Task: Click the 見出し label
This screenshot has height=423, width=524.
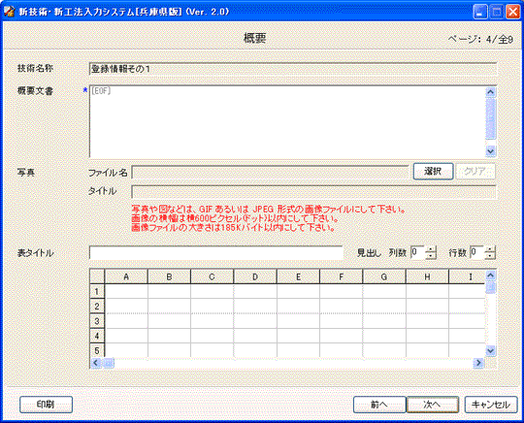Action: [x=369, y=253]
